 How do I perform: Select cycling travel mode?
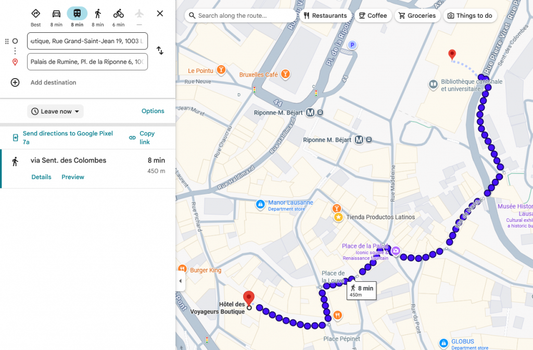pos(119,14)
